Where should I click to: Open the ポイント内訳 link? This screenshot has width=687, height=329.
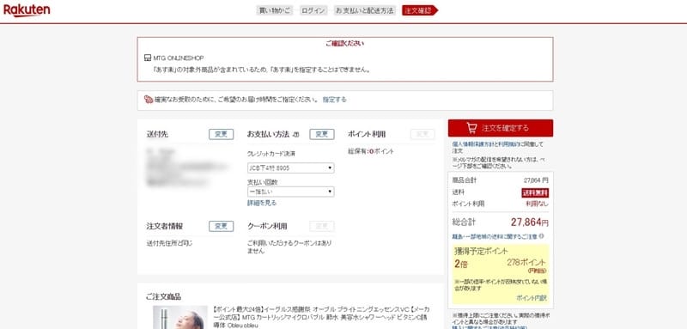[x=532, y=298]
